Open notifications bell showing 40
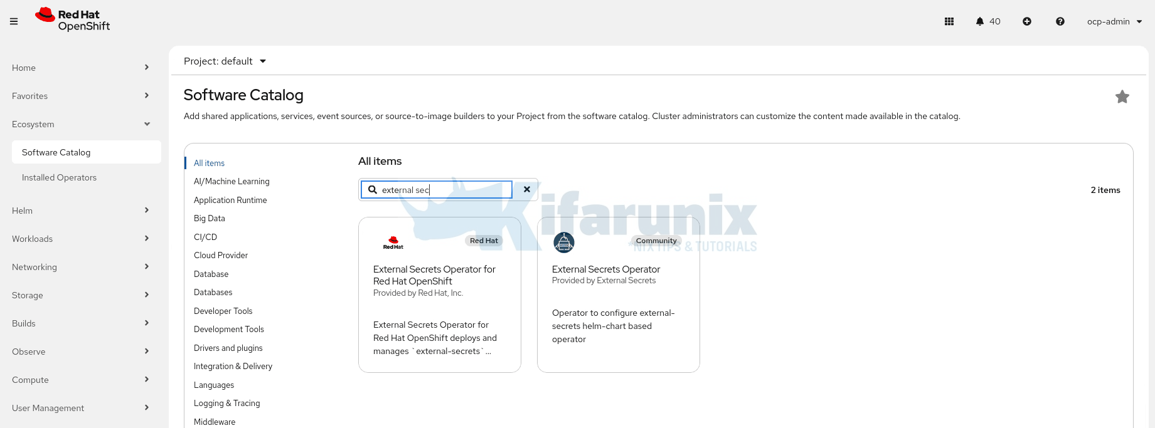 (x=988, y=21)
